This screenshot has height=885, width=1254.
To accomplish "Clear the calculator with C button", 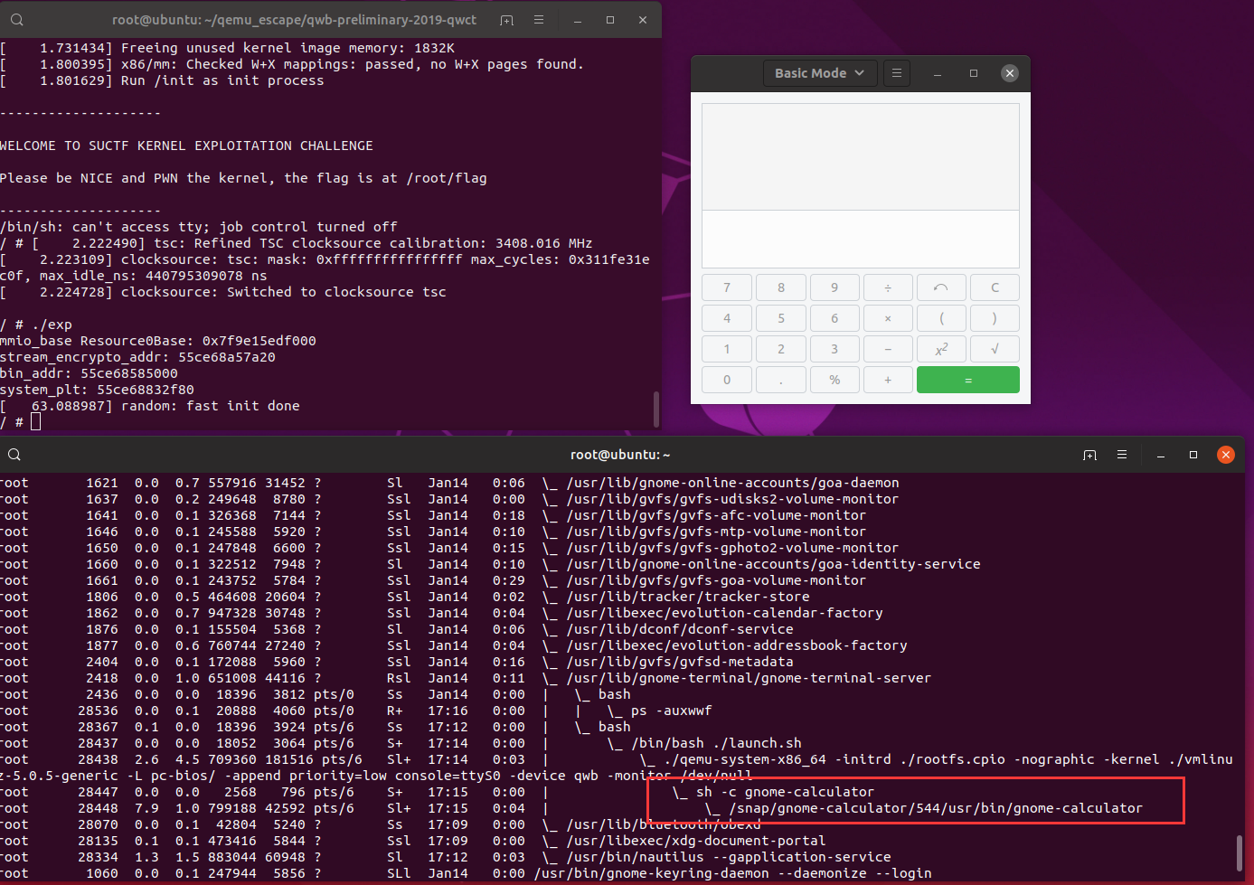I will (995, 287).
